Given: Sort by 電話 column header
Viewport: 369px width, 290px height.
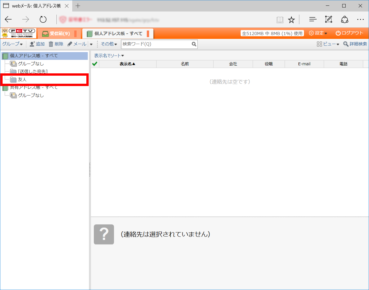Looking at the screenshot, I should click(343, 64).
